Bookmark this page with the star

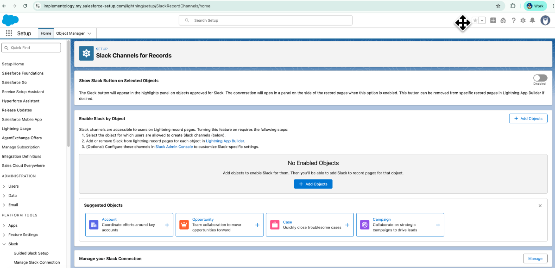[498, 6]
